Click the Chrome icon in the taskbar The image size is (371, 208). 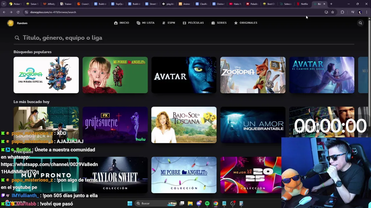point(216,203)
